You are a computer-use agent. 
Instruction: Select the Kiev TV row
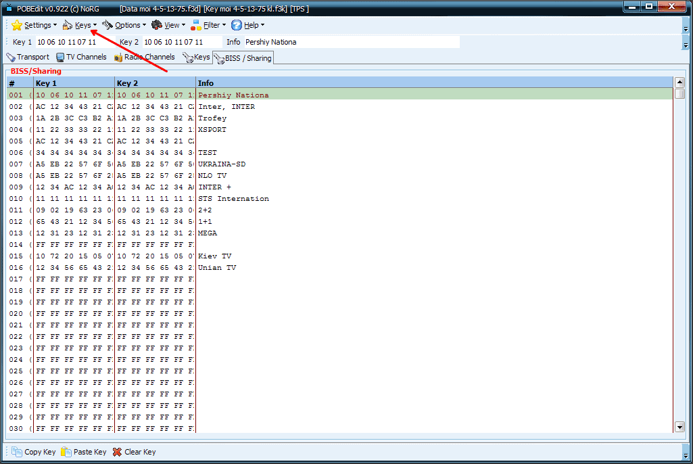339,256
